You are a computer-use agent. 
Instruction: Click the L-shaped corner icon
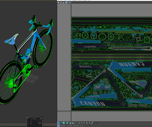(x=90, y=123)
